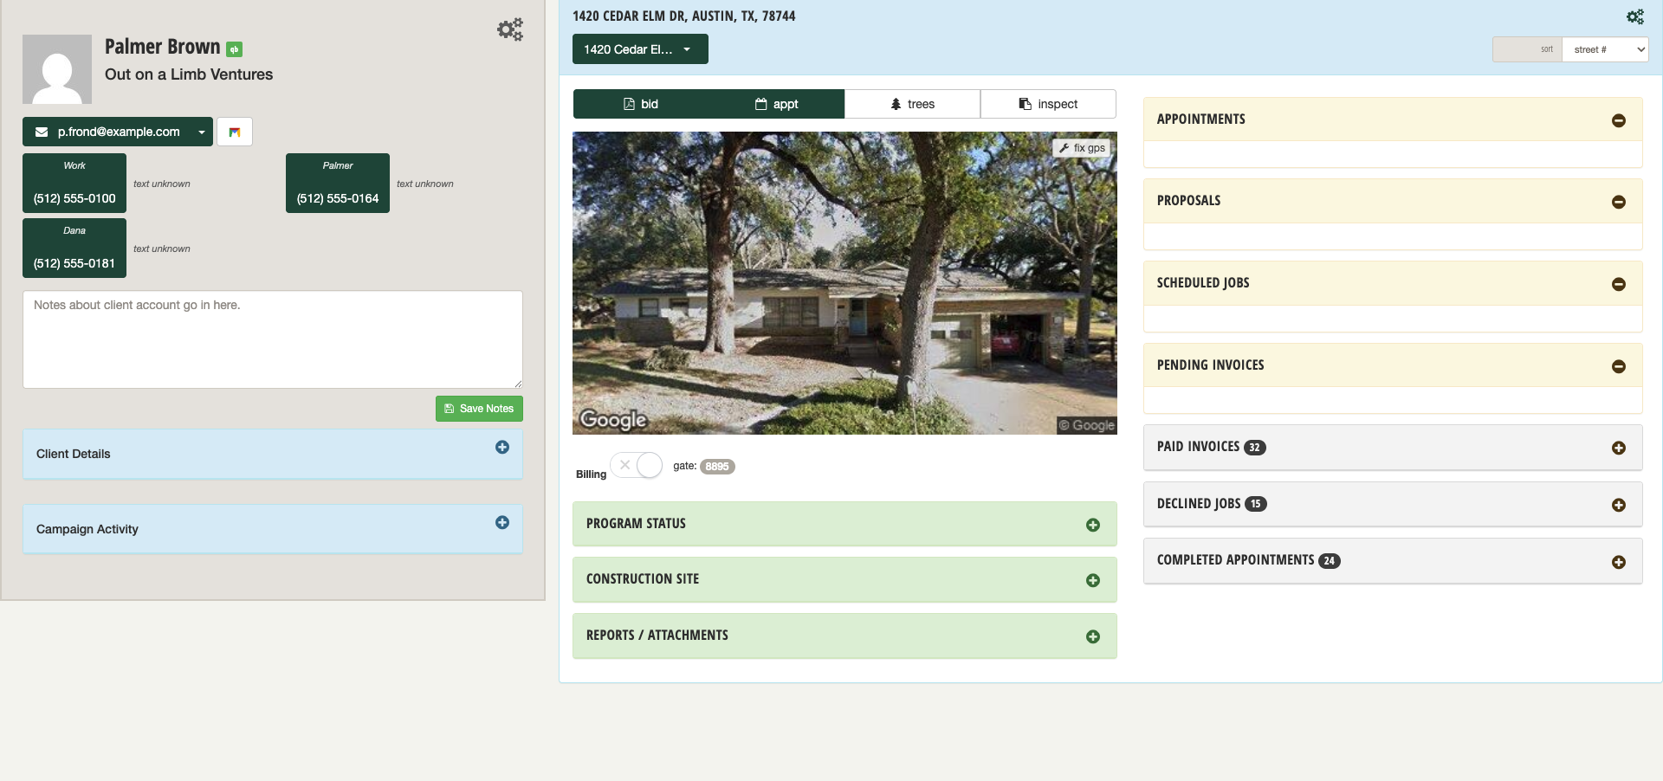Click DECLINED JOBS count badge 15

1256,504
